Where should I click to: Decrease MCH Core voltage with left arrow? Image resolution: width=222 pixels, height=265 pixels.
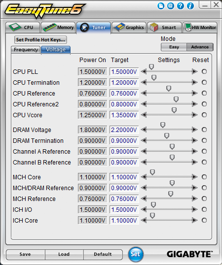[144, 177]
